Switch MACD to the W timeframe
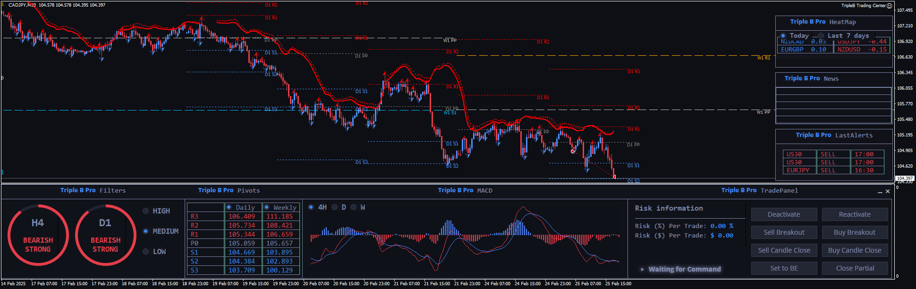Screen dimensions: 916x289 tap(353, 207)
